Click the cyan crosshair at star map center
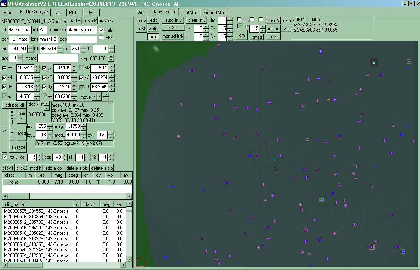Screen dimensions: 420x270 [274, 159]
